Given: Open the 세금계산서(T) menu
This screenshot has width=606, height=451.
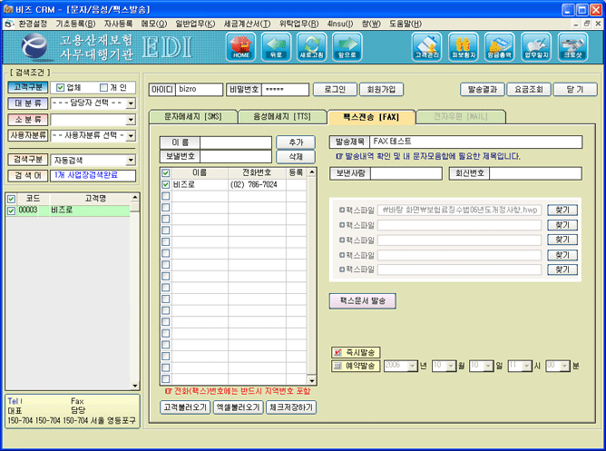Looking at the screenshot, I should 248,24.
